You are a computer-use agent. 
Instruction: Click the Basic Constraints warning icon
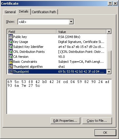point(10,62)
